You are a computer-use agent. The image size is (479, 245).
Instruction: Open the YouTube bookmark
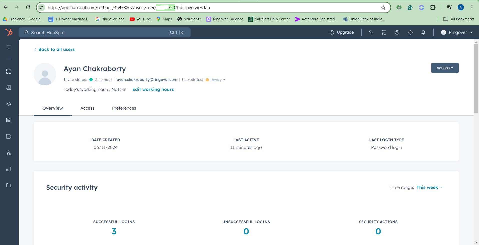(x=140, y=19)
